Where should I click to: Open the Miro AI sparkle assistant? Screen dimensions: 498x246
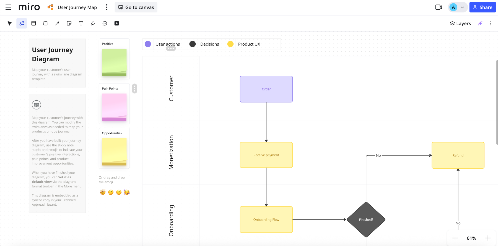[x=480, y=23]
